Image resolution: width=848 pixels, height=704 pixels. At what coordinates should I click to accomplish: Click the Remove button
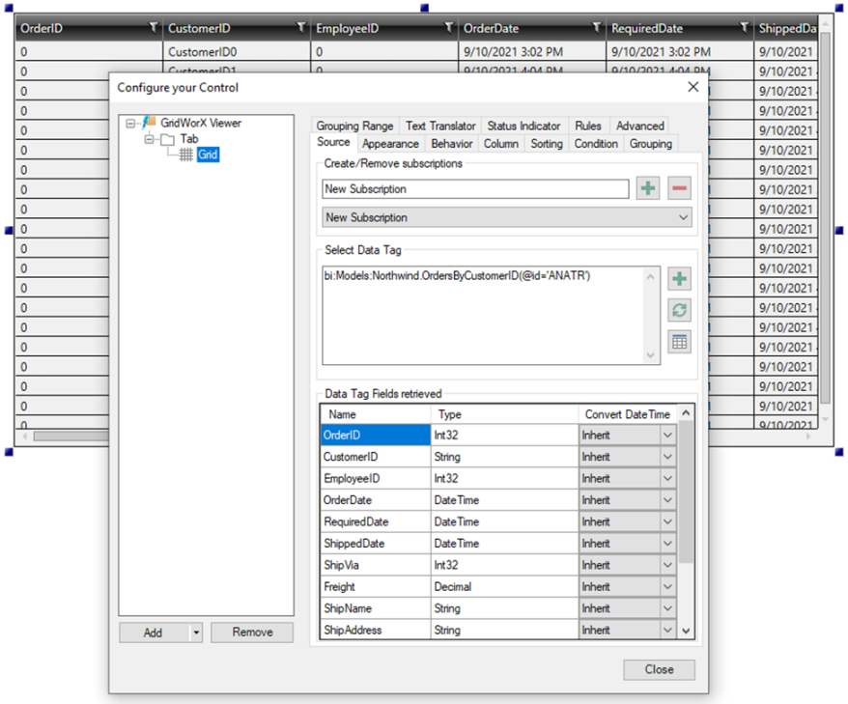(x=252, y=633)
